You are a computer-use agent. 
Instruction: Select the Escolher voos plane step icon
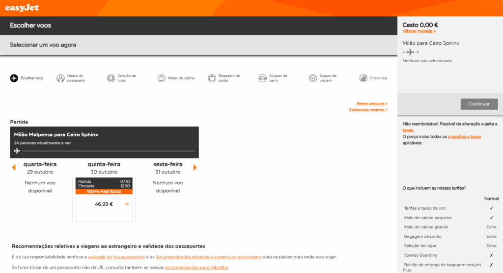(14, 78)
